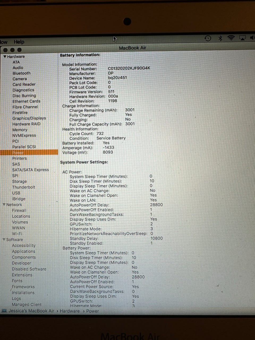The image size is (255, 340).
Task: Select Disc Burning in the sidebar
Action: (24, 96)
